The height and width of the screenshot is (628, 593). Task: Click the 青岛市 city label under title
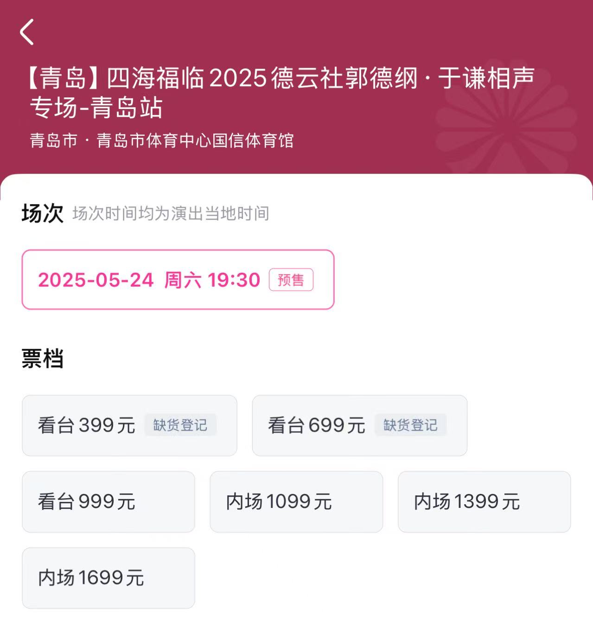click(53, 141)
